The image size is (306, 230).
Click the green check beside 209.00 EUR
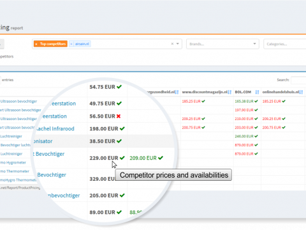161,158
